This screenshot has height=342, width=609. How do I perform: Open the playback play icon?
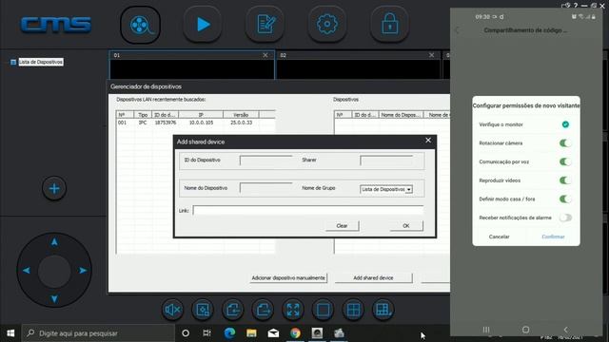pos(203,25)
